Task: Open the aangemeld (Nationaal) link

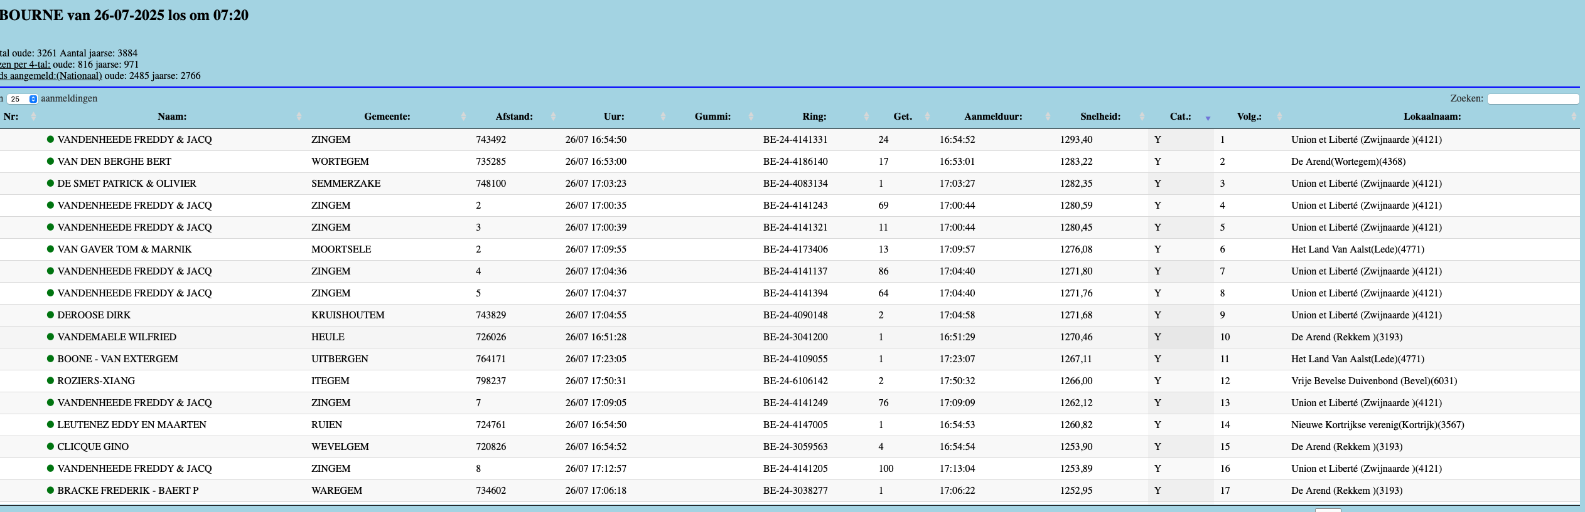Action: [50, 76]
